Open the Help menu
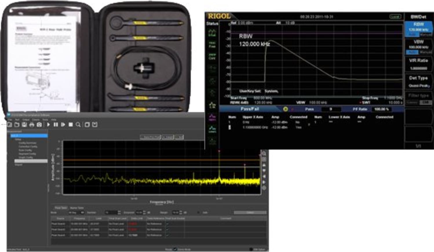Screen dimensions: 434x252 click(54, 119)
